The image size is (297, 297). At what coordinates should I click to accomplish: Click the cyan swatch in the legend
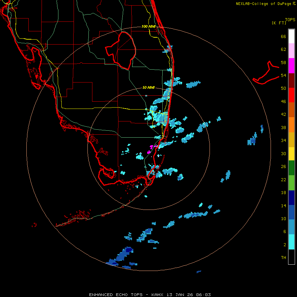pyautogui.click(x=291, y=242)
